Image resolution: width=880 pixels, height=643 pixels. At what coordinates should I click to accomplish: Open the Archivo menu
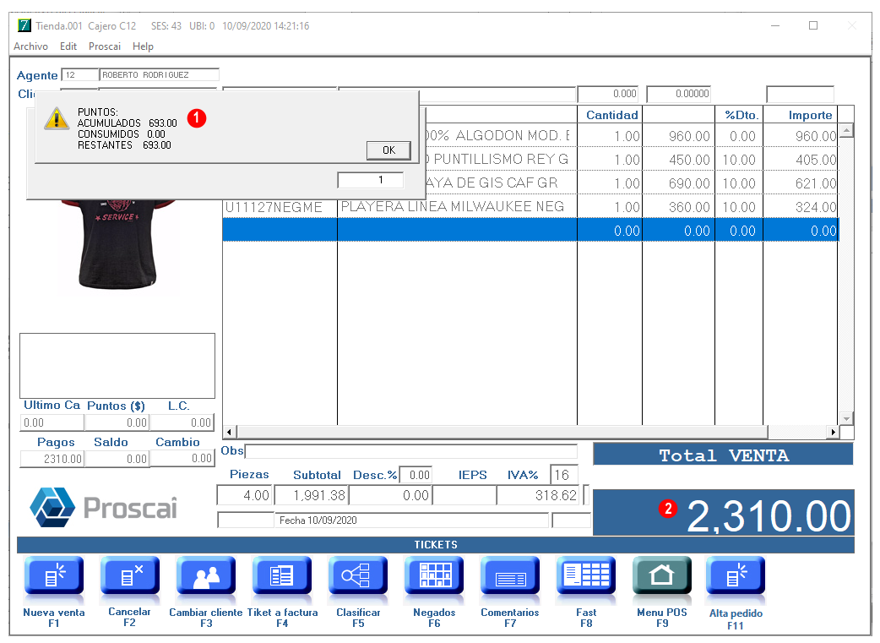[x=30, y=46]
